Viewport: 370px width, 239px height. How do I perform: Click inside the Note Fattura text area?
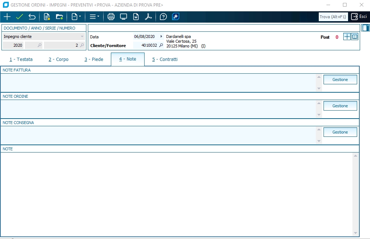coord(158,83)
